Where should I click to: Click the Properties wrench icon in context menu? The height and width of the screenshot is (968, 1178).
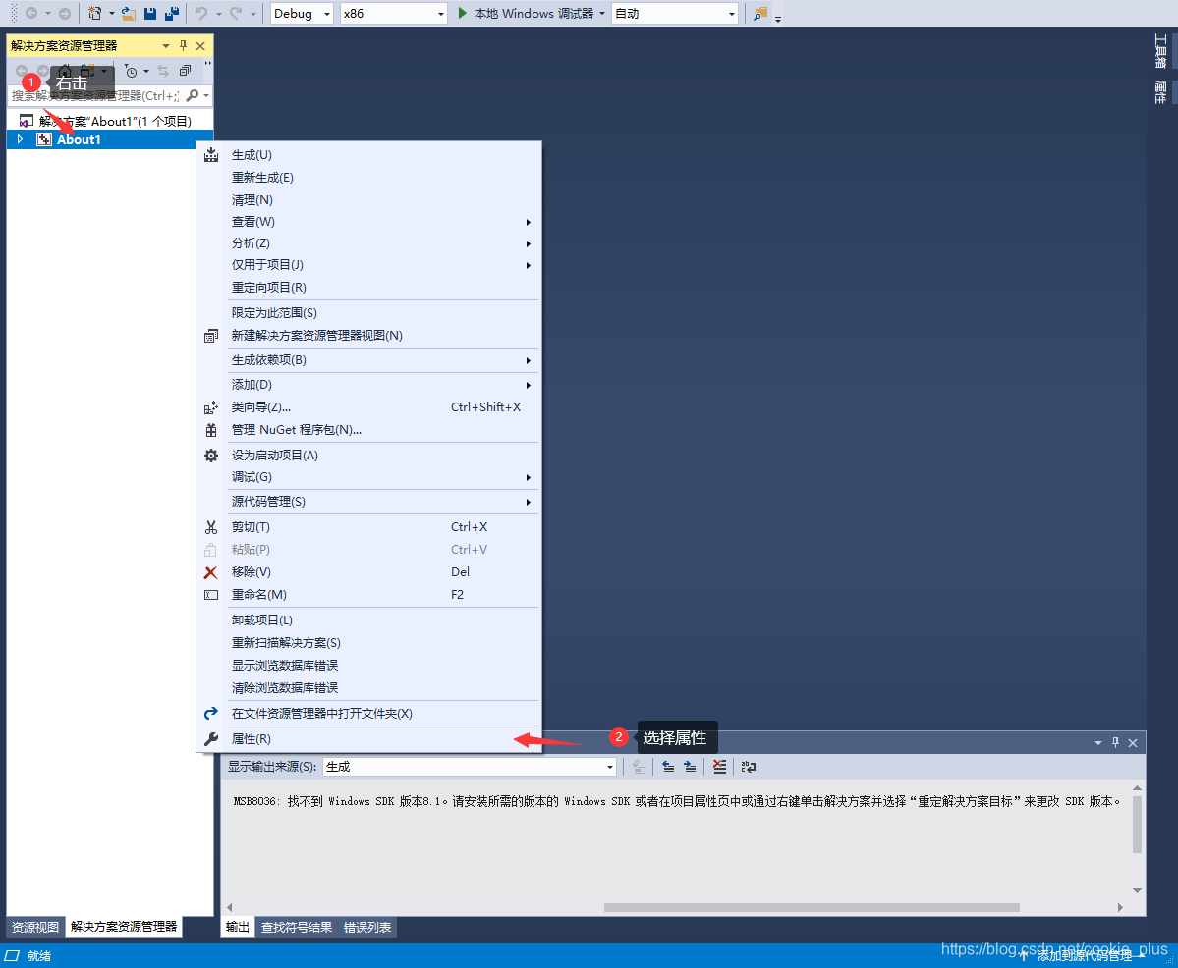tap(211, 739)
